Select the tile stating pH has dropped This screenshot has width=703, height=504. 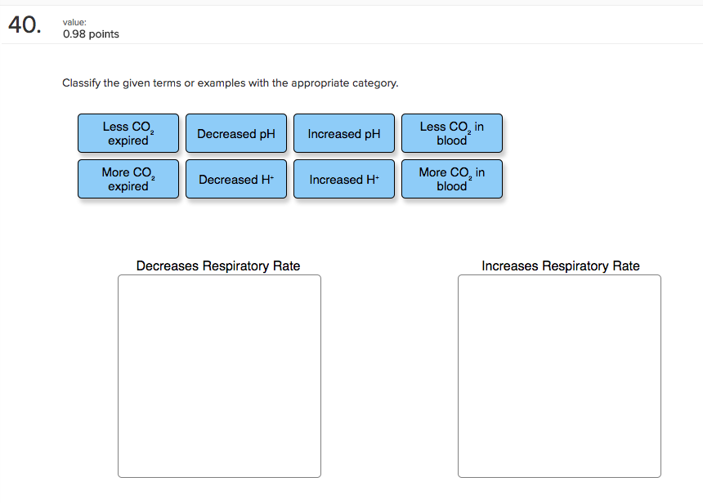point(236,133)
